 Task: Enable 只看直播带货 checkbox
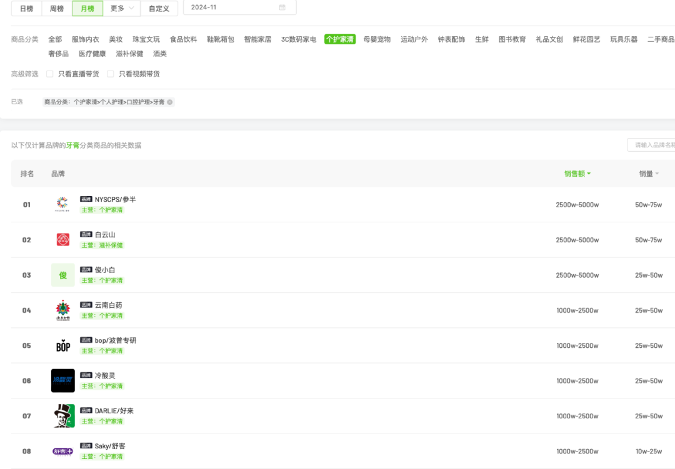pos(50,74)
